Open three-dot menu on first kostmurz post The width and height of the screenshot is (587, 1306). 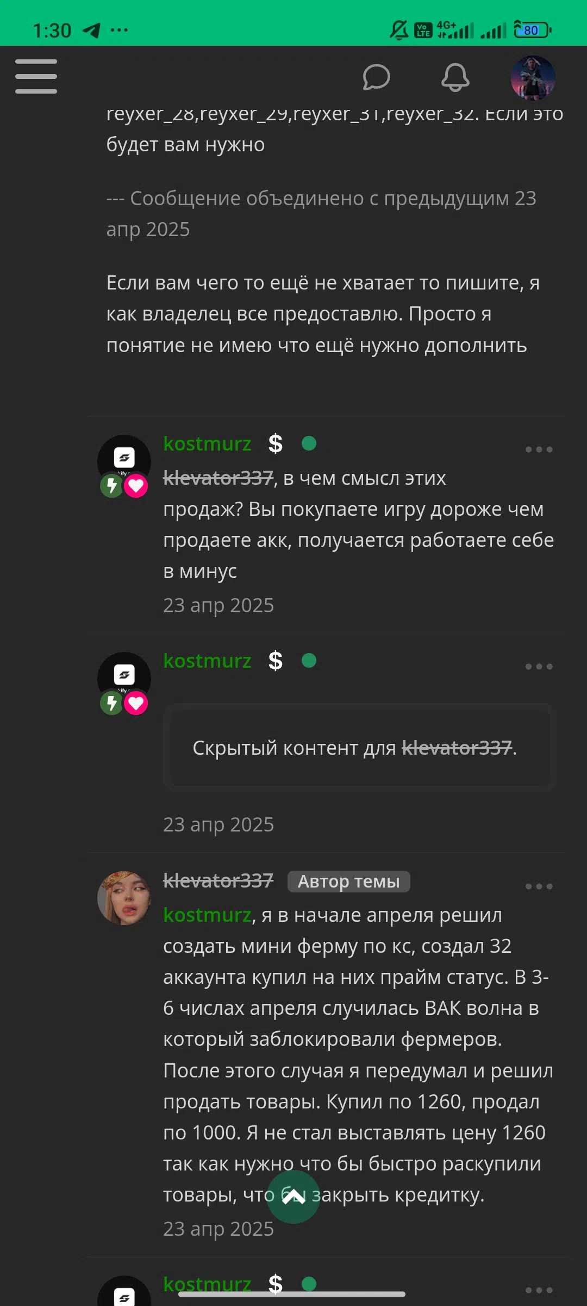[539, 449]
